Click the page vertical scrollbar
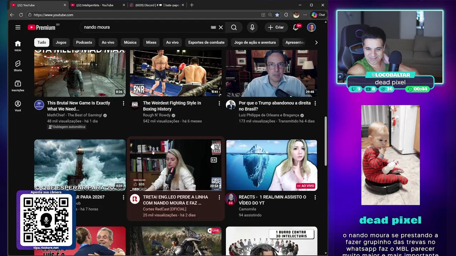The height and width of the screenshot is (256, 456). pyautogui.click(x=325, y=140)
